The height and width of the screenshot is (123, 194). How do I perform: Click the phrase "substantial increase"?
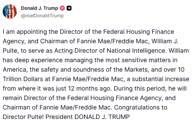click(160, 79)
